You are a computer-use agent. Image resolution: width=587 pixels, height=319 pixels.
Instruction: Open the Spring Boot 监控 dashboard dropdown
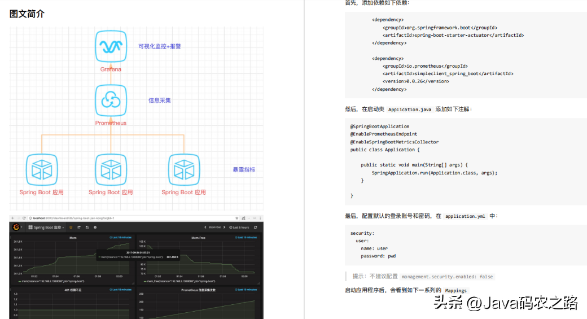click(46, 228)
